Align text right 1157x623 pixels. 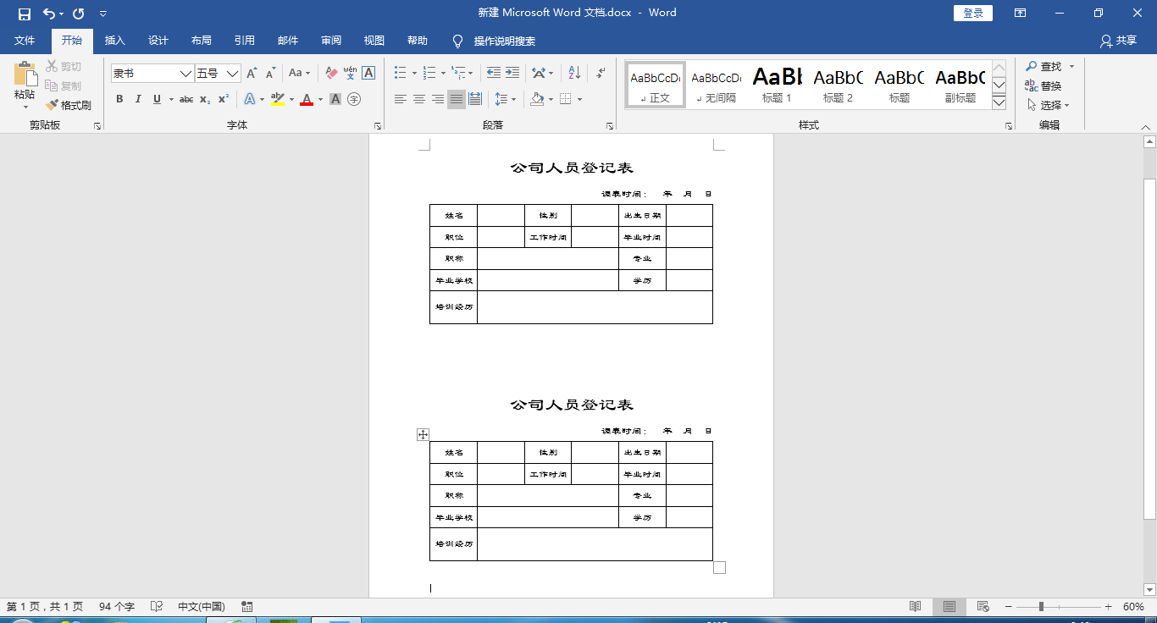pyautogui.click(x=438, y=99)
